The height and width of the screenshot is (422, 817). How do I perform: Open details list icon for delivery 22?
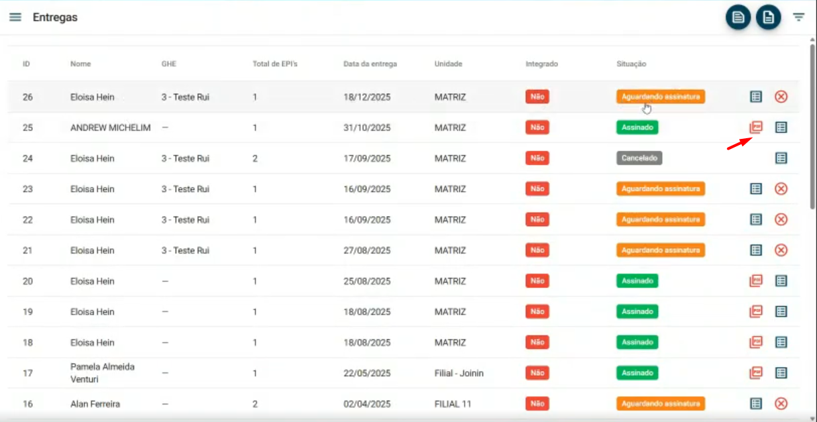click(756, 219)
